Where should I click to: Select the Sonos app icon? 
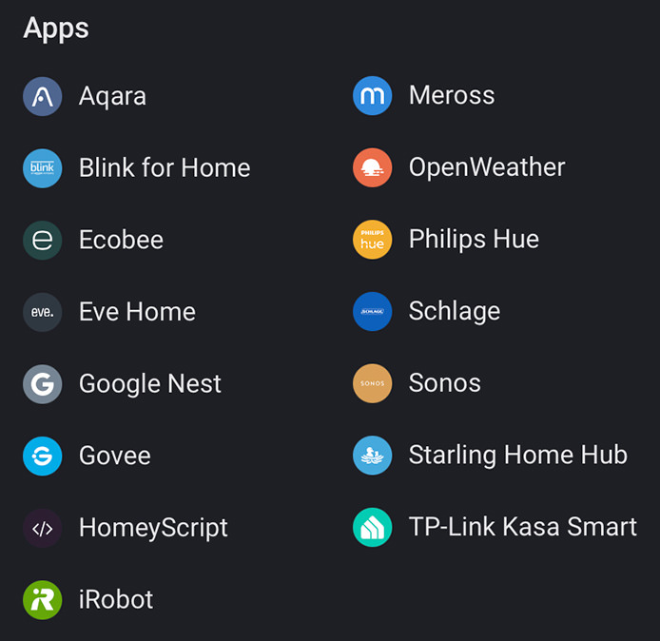(x=372, y=383)
